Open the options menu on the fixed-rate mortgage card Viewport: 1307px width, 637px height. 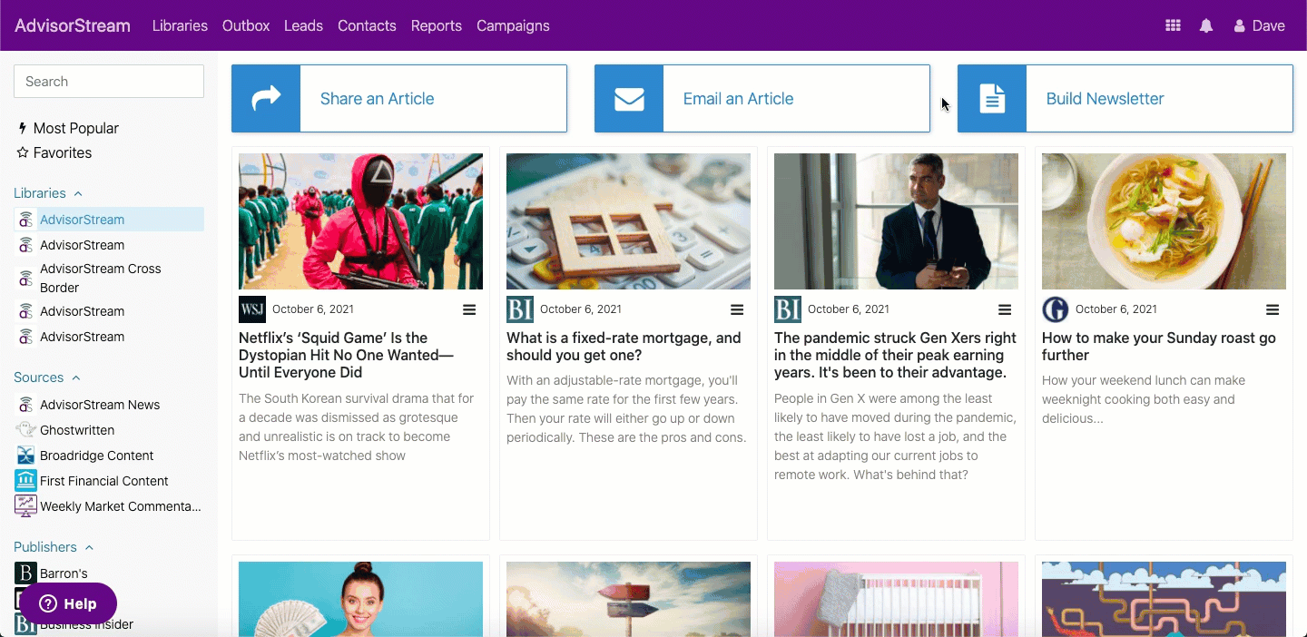(x=737, y=309)
